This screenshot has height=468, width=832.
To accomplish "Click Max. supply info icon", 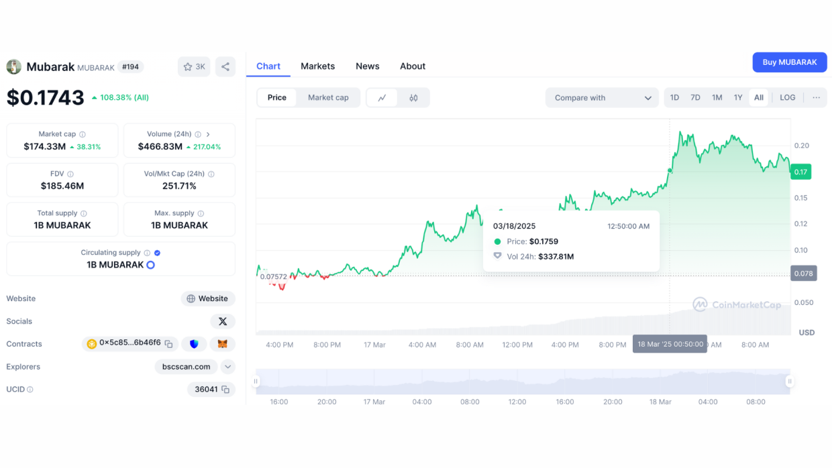I will pos(201,213).
